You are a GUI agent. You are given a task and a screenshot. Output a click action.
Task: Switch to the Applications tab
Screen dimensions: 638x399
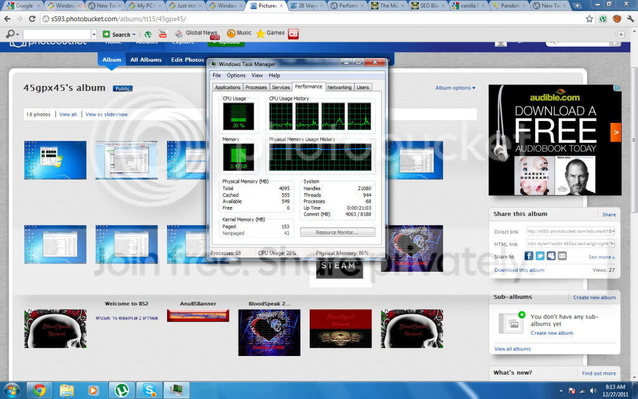(227, 87)
